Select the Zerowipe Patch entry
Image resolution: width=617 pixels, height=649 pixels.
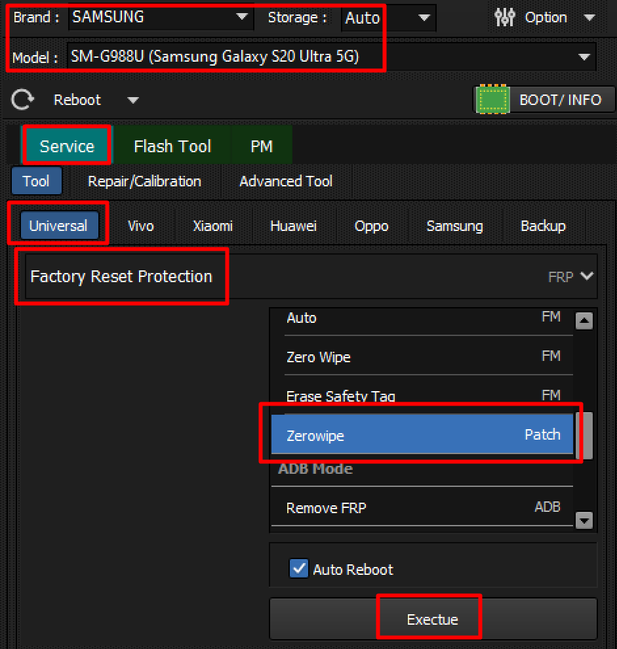(x=422, y=434)
